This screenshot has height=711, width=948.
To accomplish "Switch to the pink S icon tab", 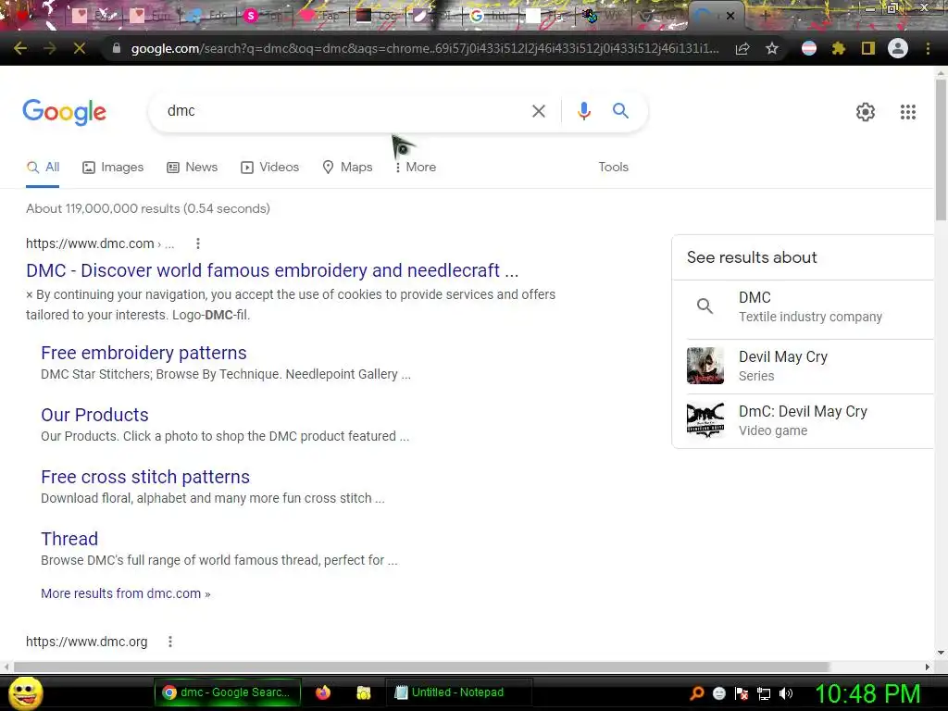I will pyautogui.click(x=266, y=17).
